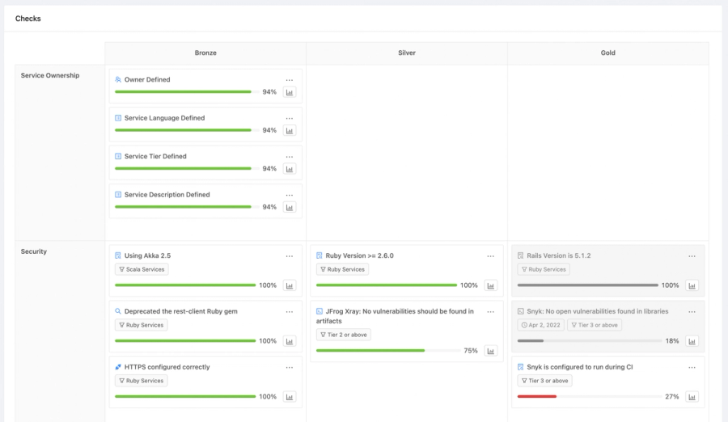Click the icon beside Service Description Defined
728x422 pixels.
point(118,195)
